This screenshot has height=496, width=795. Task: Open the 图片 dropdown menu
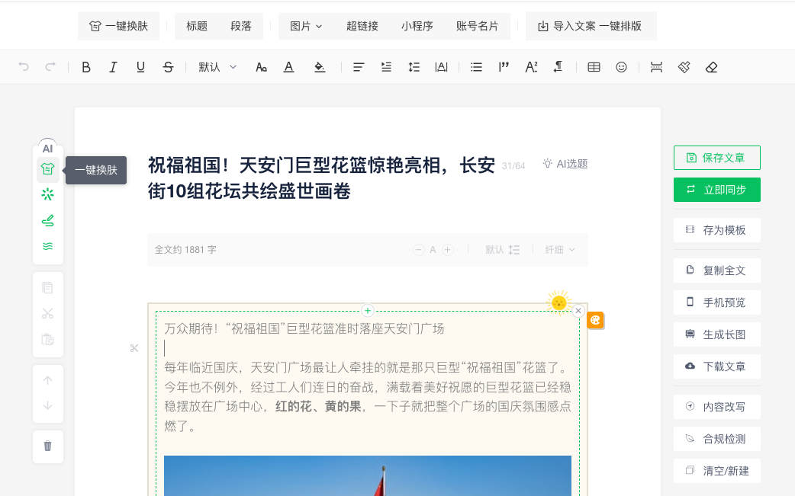(306, 27)
